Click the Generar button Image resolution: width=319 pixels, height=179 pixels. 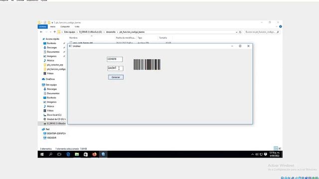[x=116, y=77]
